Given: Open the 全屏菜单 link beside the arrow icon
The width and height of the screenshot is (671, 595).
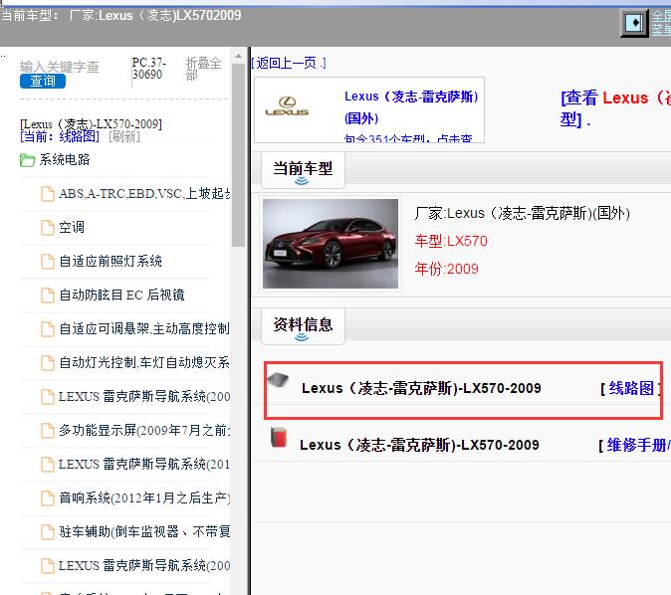Looking at the screenshot, I should click(x=661, y=23).
